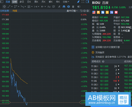The width and height of the screenshot is (132, 107).
Task: Select the Aa text annotation tool
Action: [49, 7]
